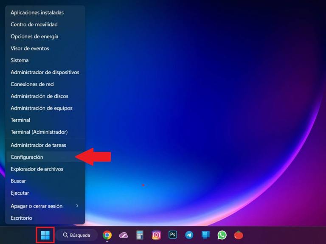326x244 pixels.
Task: Open Explorador de archivos
Action: point(37,169)
